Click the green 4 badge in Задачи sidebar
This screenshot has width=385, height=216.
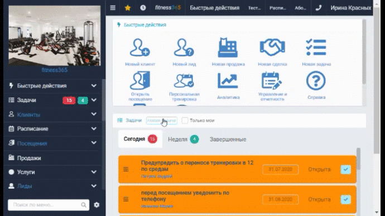(83, 100)
